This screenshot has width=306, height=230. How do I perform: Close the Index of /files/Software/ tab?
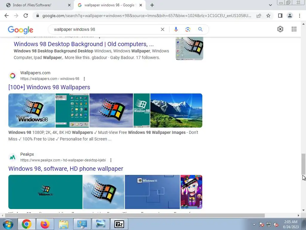(x=69, y=5)
